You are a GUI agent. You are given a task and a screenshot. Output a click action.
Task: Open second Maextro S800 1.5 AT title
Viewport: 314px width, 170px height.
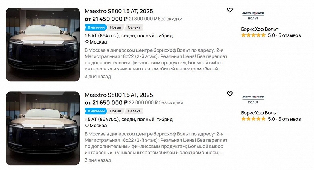(x=119, y=95)
